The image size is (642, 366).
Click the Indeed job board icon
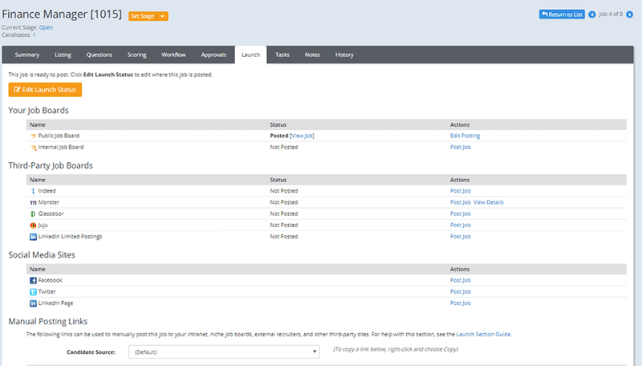(x=33, y=191)
